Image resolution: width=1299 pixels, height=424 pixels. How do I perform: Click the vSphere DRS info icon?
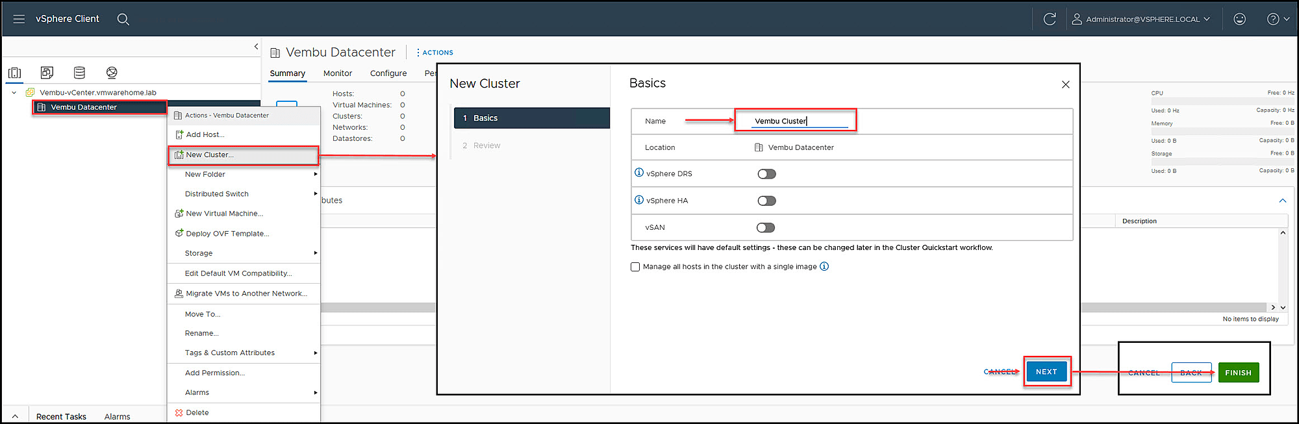(639, 173)
